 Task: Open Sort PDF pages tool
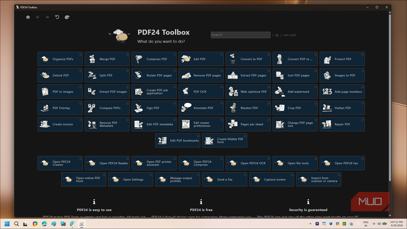(x=295, y=75)
